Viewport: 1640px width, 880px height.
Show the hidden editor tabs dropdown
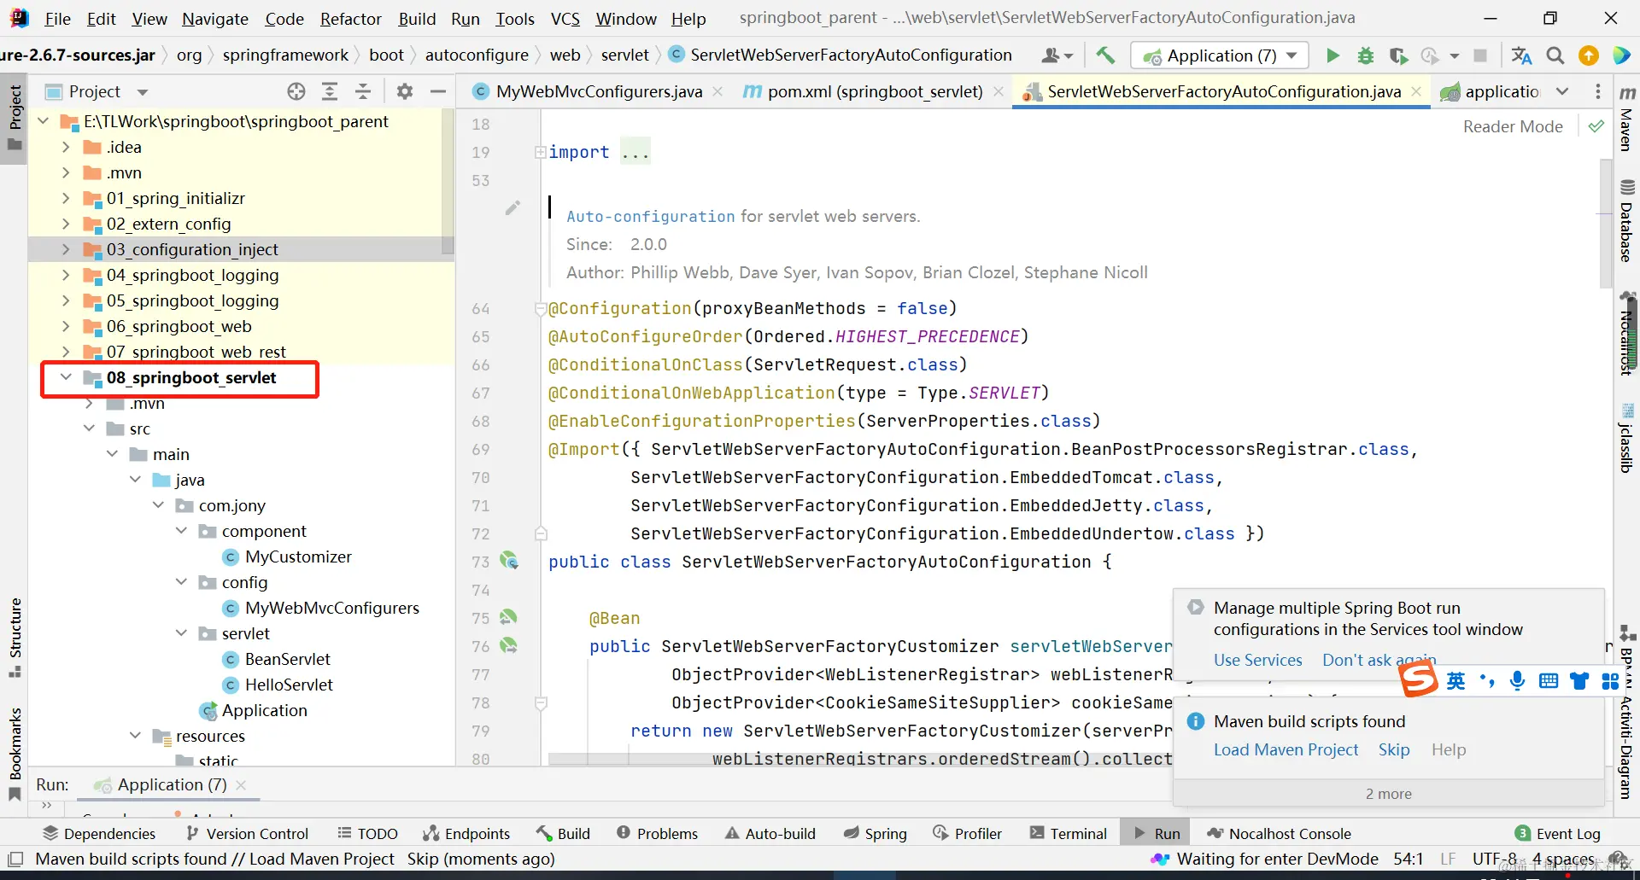tap(1562, 91)
